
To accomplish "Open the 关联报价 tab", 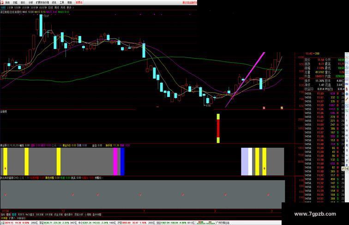I will [x=21, y=219].
